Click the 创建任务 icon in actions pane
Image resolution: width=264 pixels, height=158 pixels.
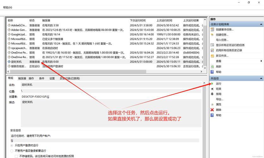click(212, 35)
